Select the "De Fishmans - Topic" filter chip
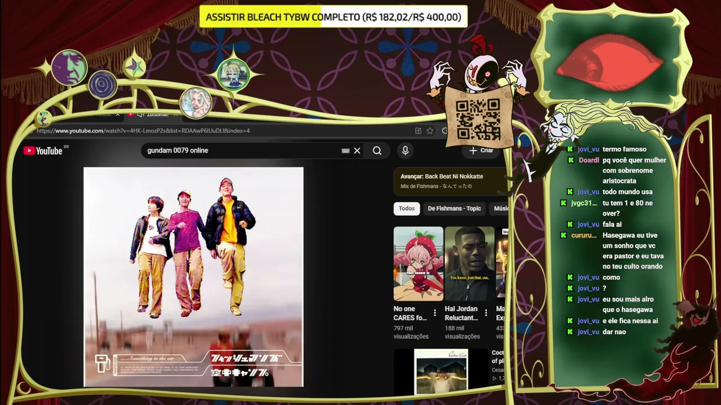721x405 pixels. point(454,209)
